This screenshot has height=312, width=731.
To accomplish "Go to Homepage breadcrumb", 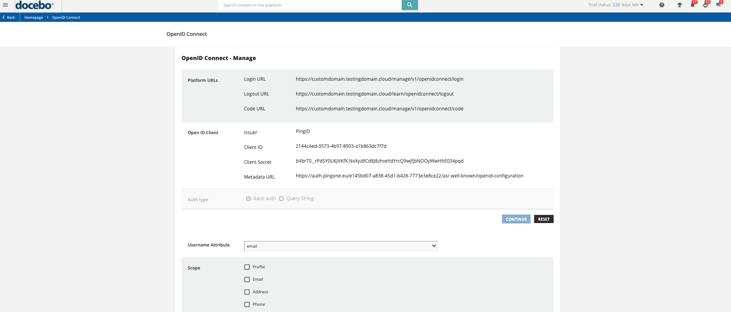I will pyautogui.click(x=34, y=18).
